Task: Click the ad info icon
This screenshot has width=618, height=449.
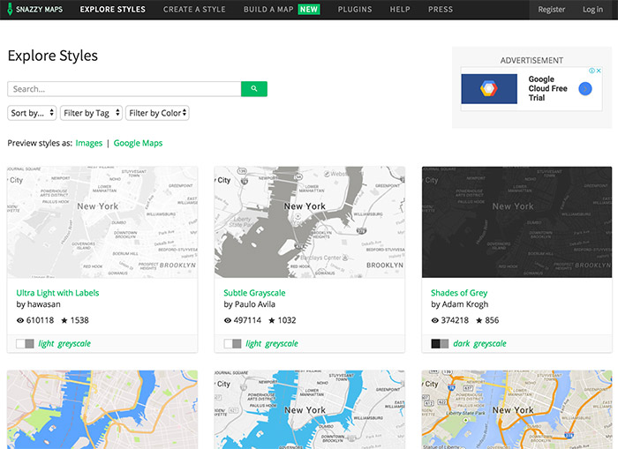Action: (592, 71)
